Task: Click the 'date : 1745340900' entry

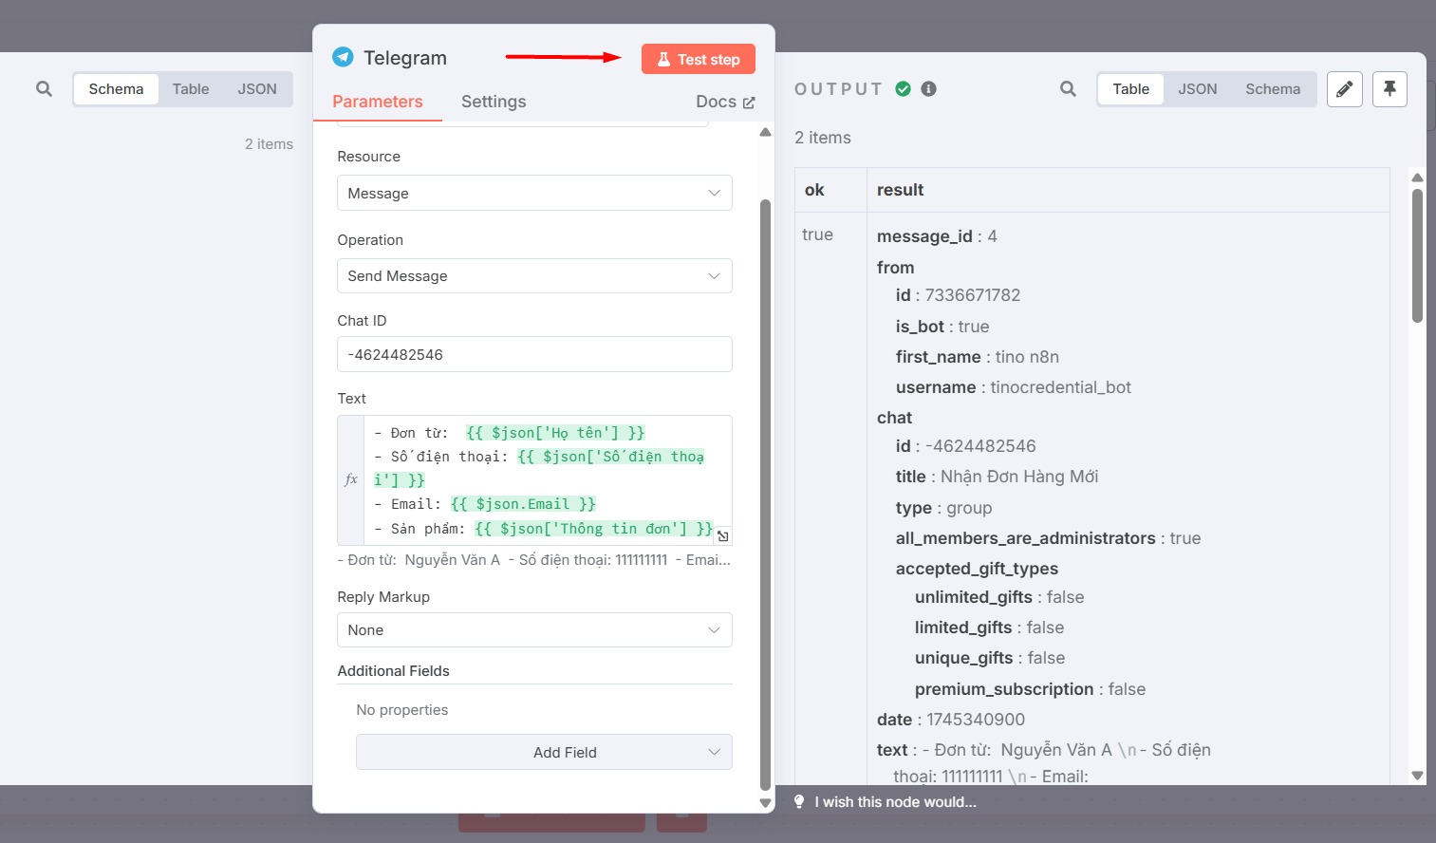Action: tap(951, 720)
